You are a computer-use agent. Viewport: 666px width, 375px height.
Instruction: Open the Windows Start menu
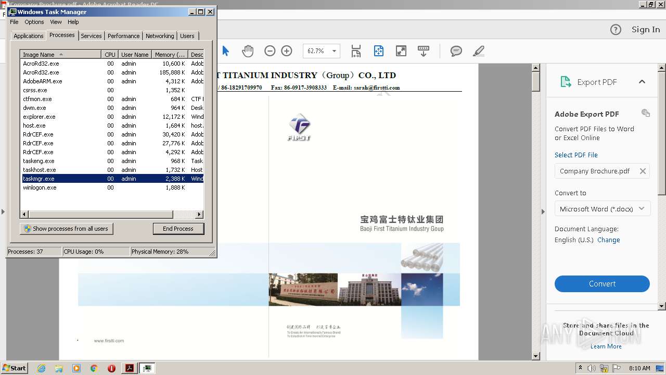14,368
